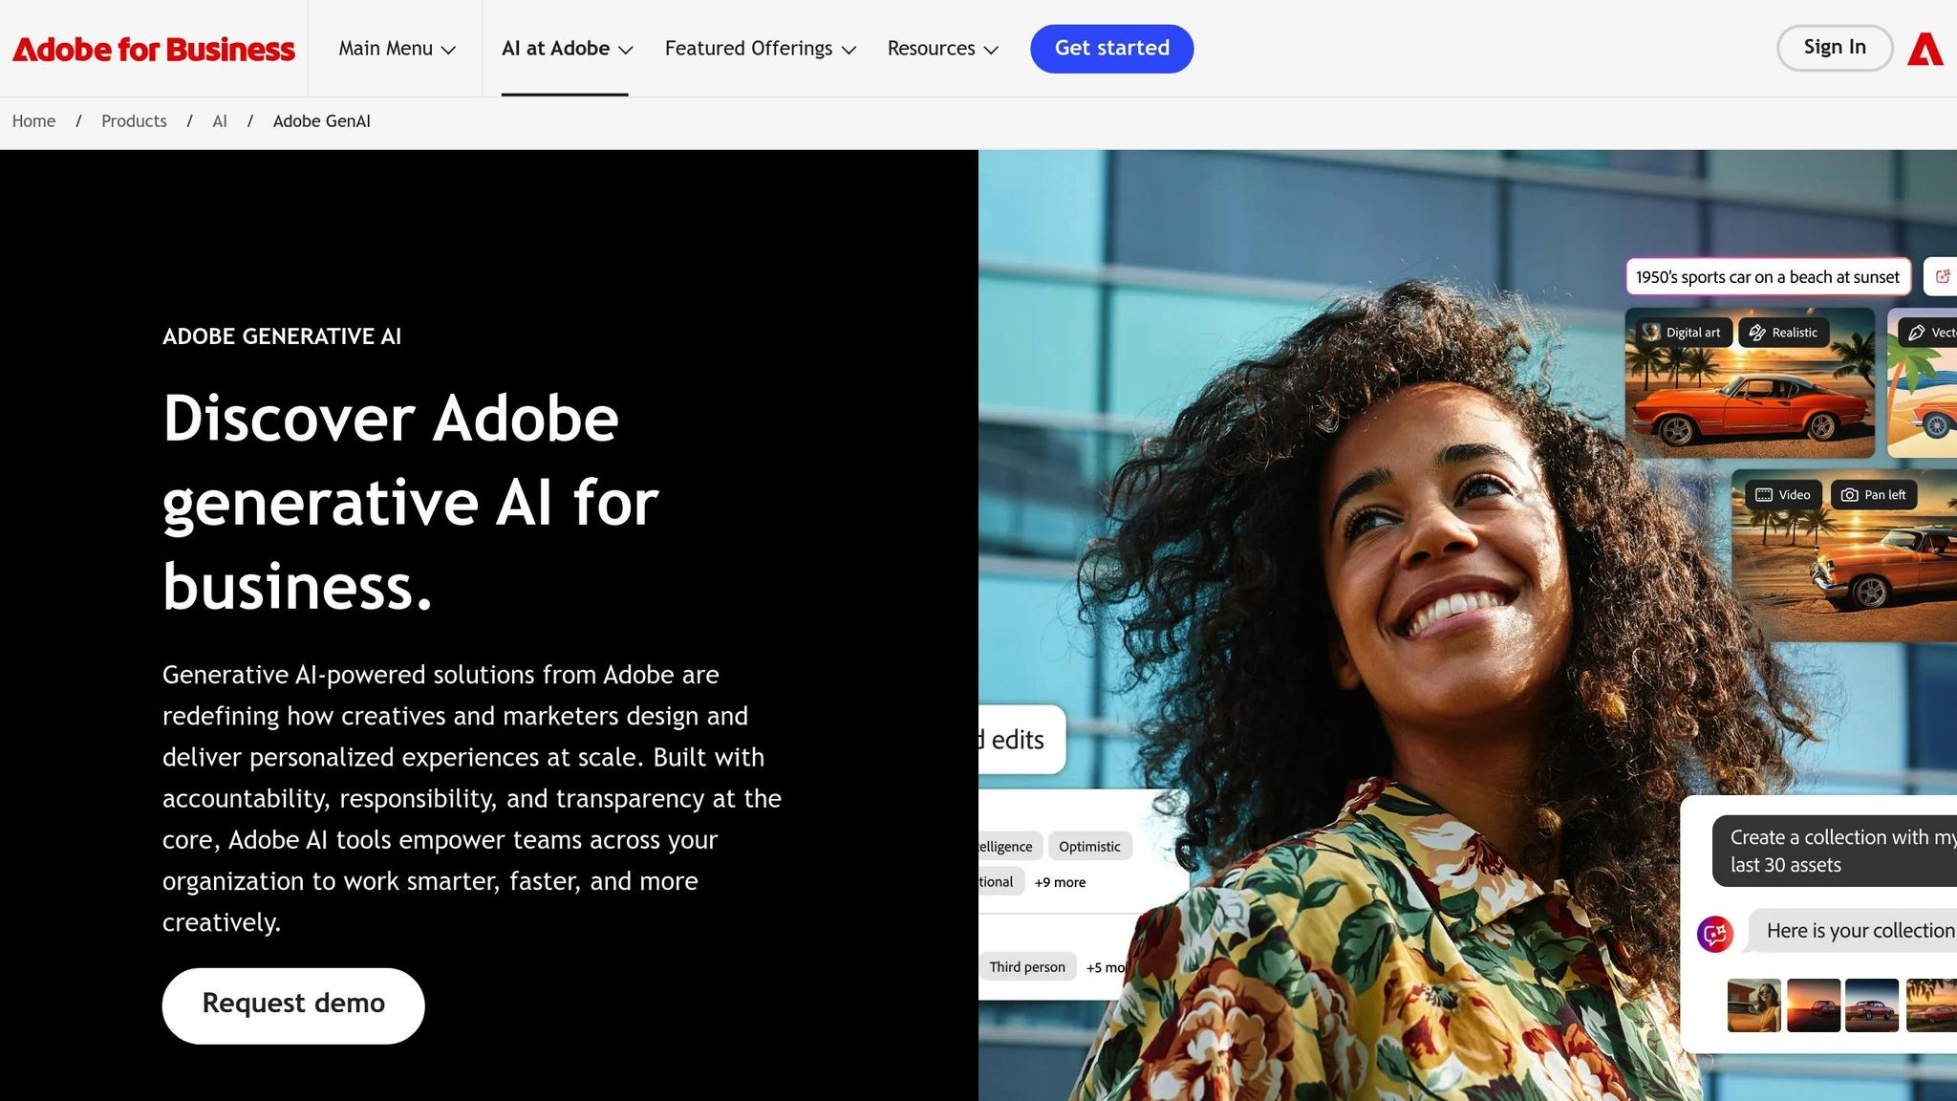The height and width of the screenshot is (1101, 1957).
Task: Expand the Featured Offerings menu
Action: point(760,49)
